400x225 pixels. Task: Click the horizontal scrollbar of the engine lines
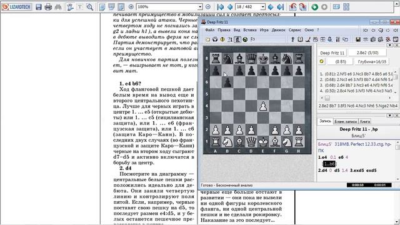(x=356, y=97)
